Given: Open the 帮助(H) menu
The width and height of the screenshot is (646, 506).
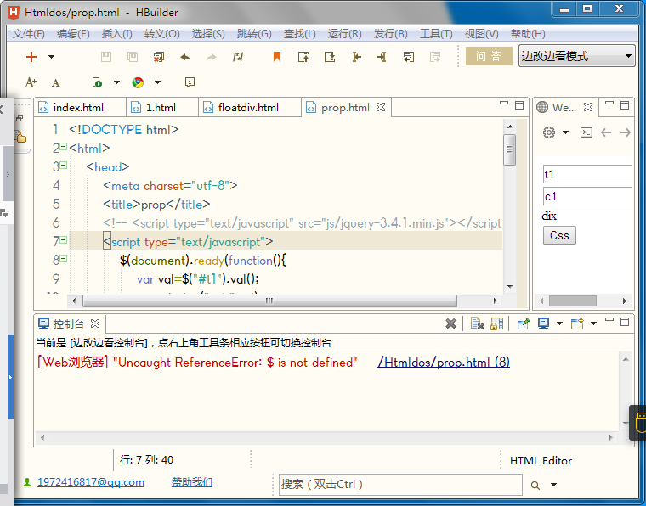Looking at the screenshot, I should tap(528, 34).
